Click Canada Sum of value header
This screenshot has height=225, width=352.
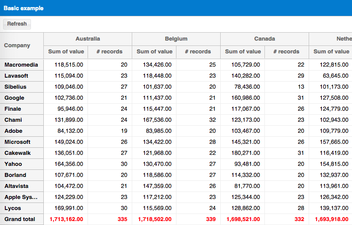tap(243, 52)
